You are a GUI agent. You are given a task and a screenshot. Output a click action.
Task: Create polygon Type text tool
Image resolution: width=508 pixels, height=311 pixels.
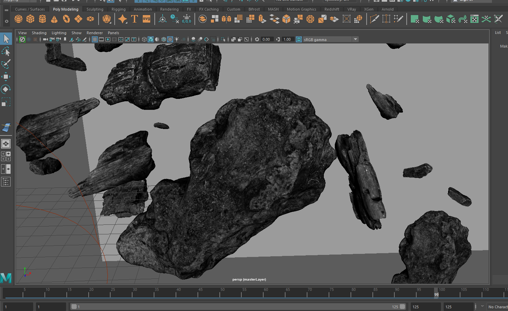point(135,19)
